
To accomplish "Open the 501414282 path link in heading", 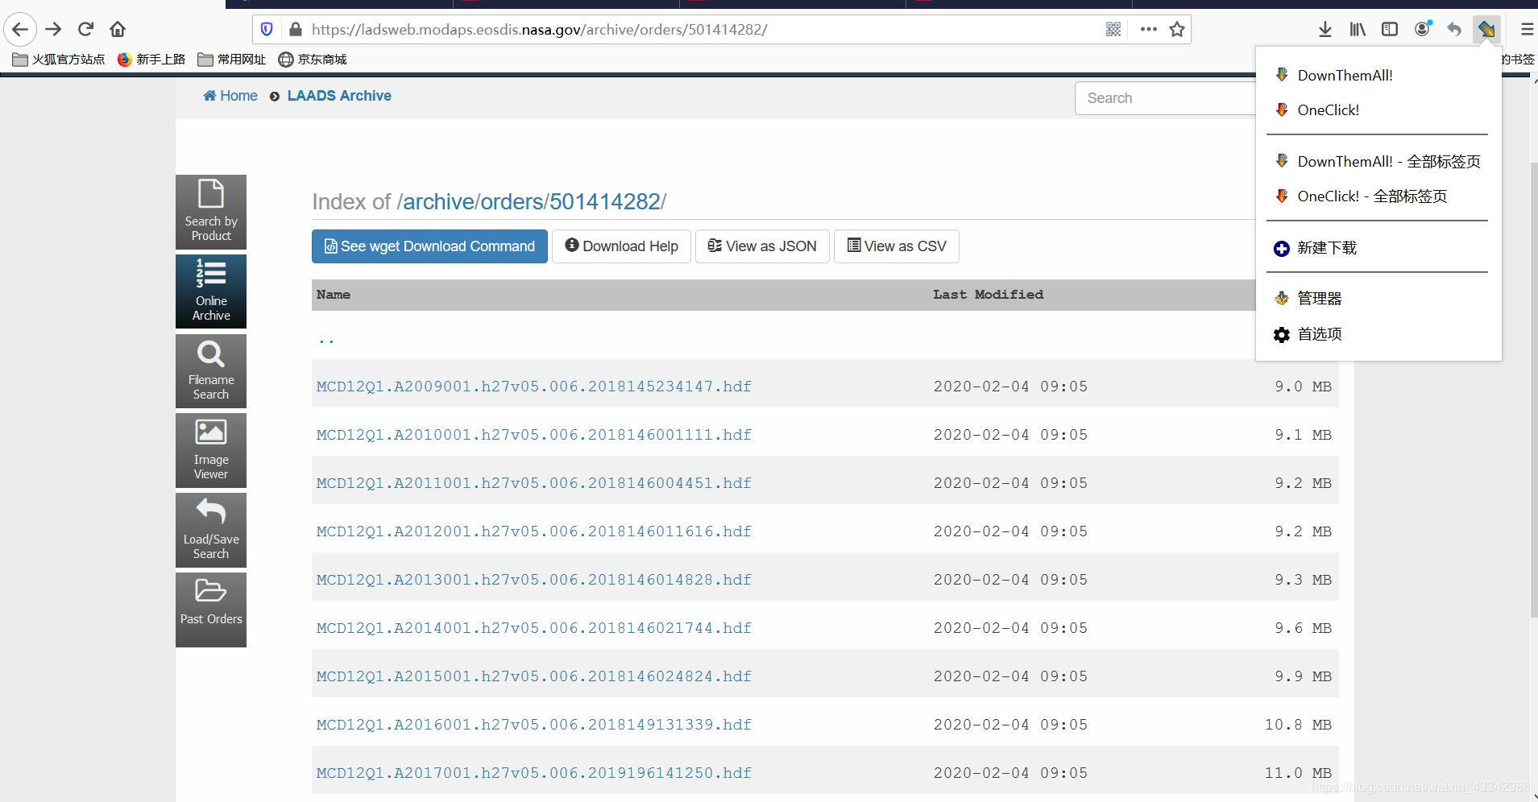I will [605, 201].
